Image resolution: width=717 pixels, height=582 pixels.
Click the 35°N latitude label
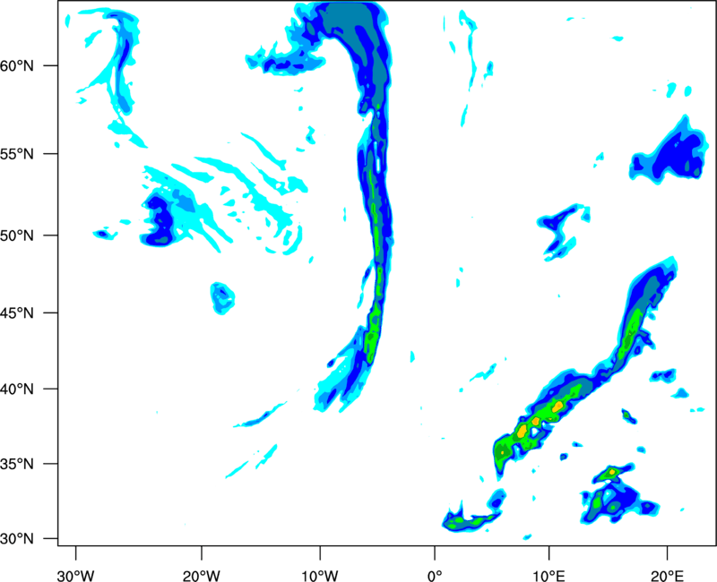pyautogui.click(x=17, y=464)
